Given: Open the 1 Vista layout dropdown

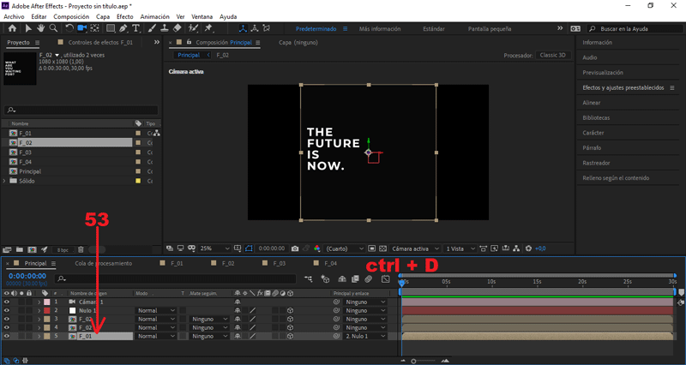Looking at the screenshot, I should click(460, 248).
